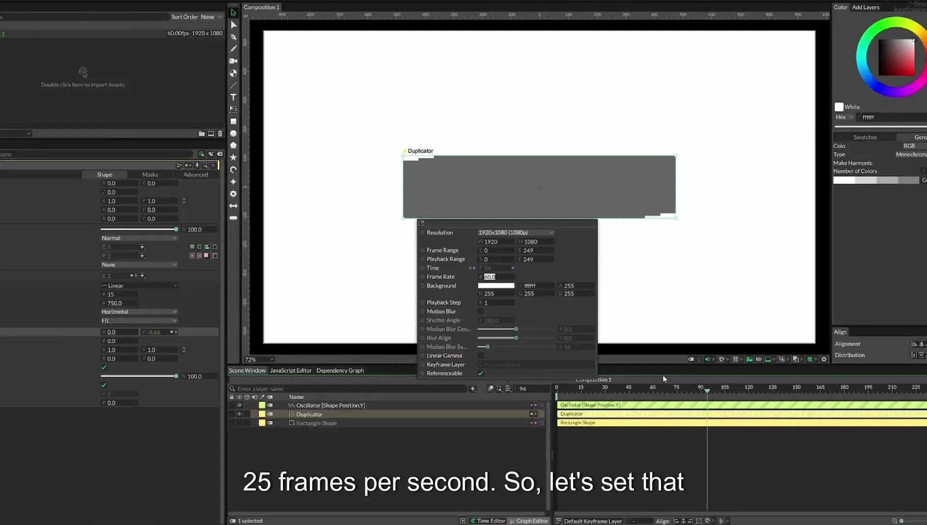Switch to the Scene Window tab
This screenshot has height=525, width=927.
click(x=247, y=371)
